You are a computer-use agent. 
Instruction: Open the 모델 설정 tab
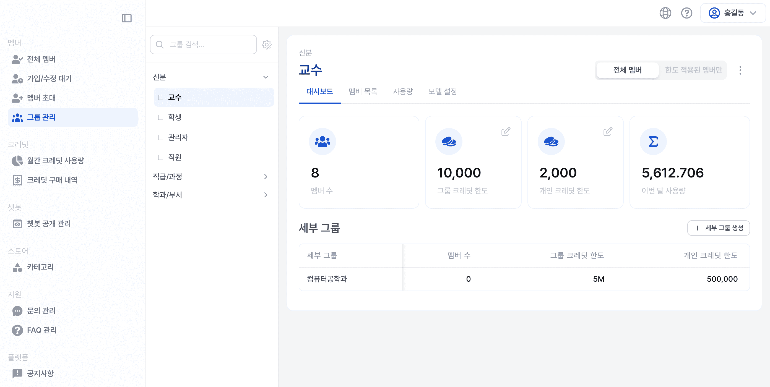[443, 91]
